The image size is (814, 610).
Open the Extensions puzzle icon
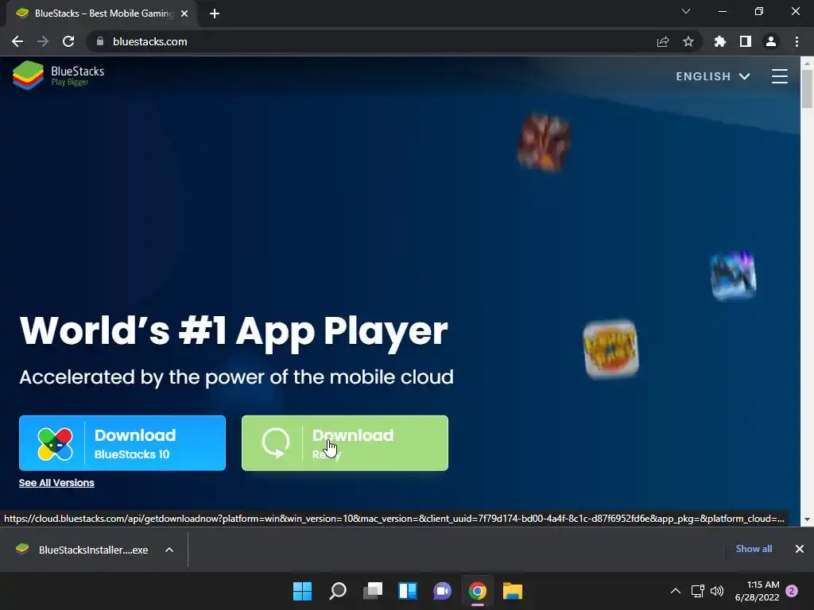pos(720,41)
